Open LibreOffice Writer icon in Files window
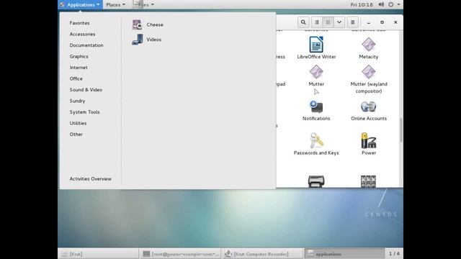The width and height of the screenshot is (461, 259). tap(316, 48)
